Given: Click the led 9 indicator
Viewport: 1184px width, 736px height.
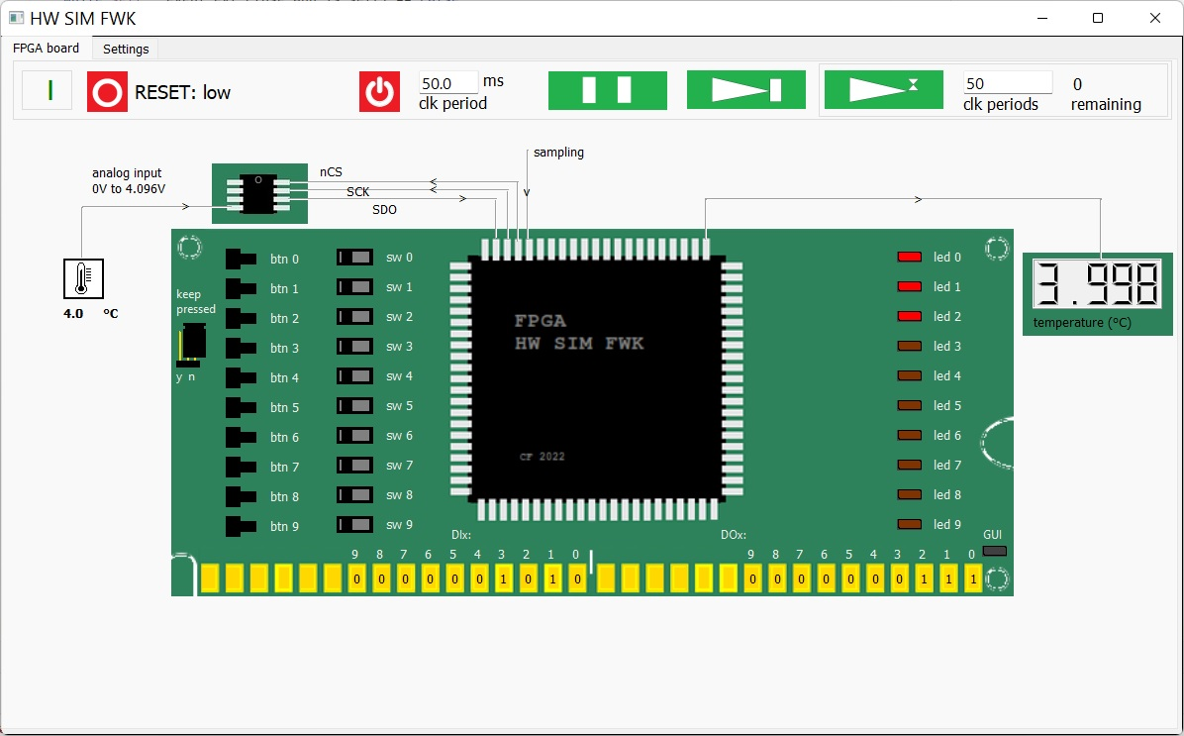Looking at the screenshot, I should point(909,524).
